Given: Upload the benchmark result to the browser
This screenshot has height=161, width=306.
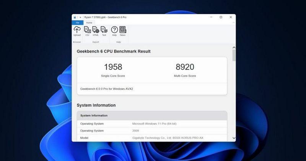Looking at the screenshot, I should click(77, 31).
